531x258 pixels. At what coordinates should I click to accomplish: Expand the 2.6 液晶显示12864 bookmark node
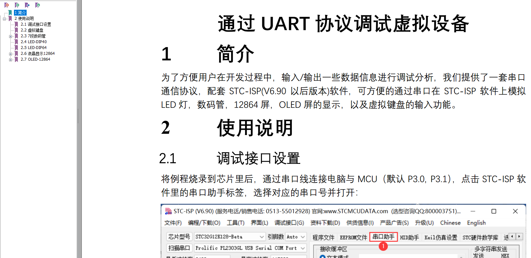pyautogui.click(x=10, y=54)
